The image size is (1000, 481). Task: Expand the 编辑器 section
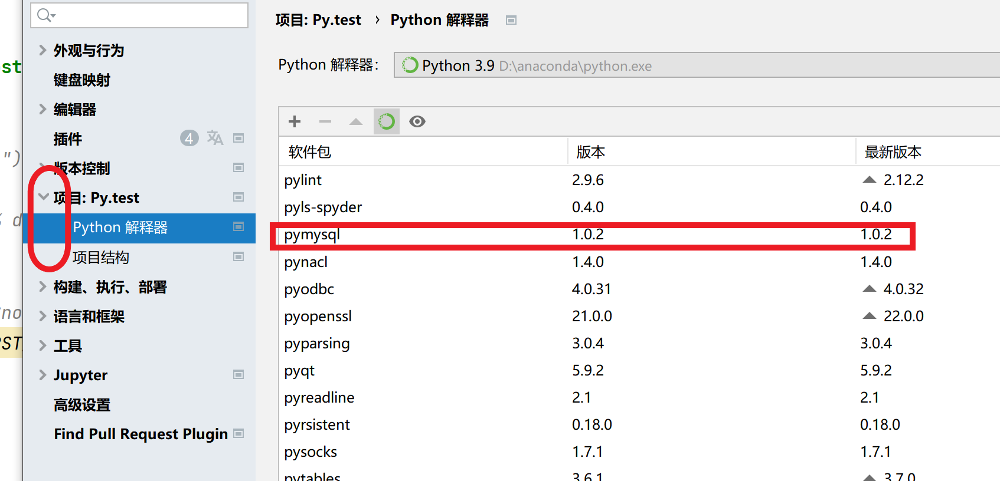43,109
